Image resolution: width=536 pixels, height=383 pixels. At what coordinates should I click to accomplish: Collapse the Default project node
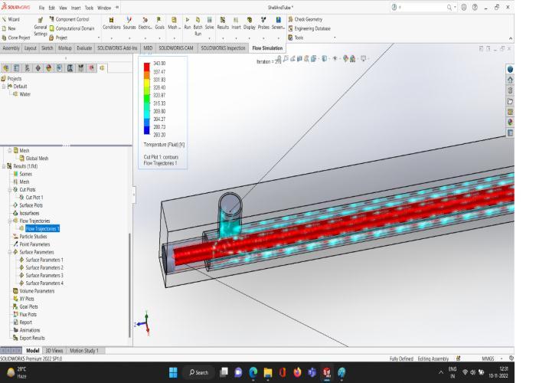[x=4, y=87]
